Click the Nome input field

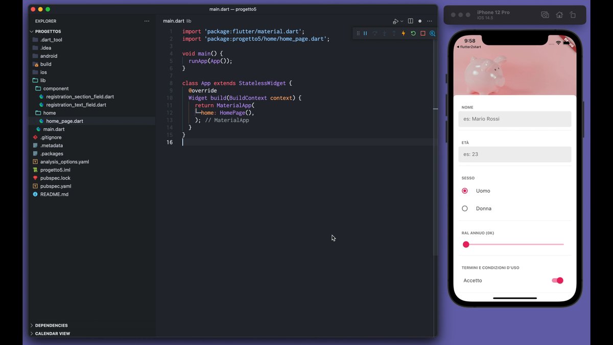pyautogui.click(x=514, y=119)
